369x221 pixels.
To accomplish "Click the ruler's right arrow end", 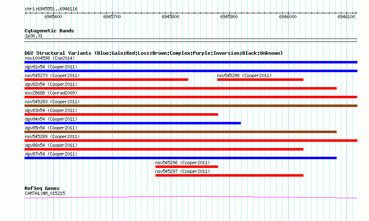I will (356, 13).
